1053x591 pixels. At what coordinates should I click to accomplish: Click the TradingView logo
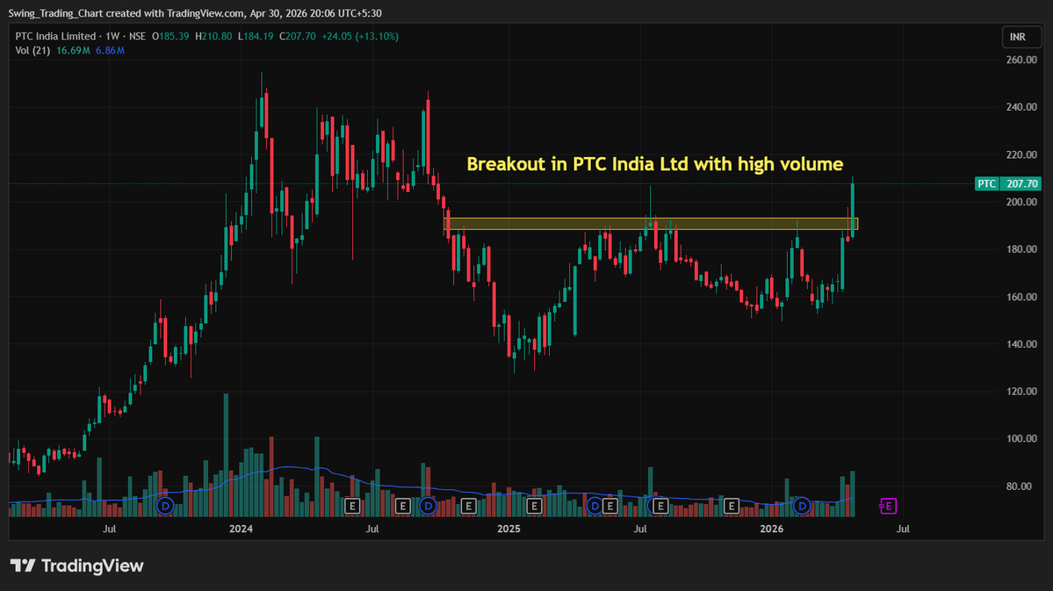pos(76,566)
